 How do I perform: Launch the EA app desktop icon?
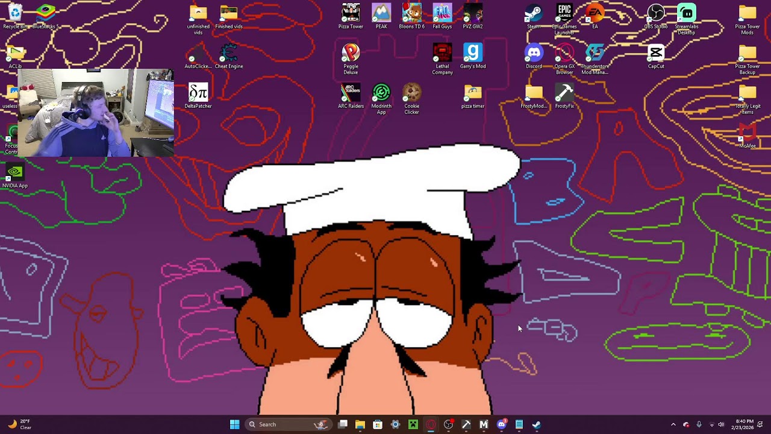[595, 16]
